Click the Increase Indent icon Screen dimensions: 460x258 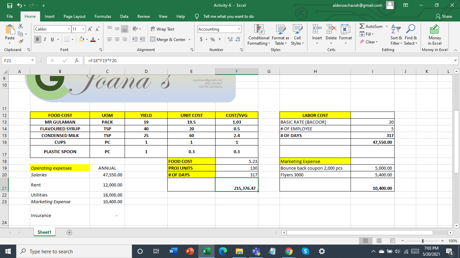point(143,39)
